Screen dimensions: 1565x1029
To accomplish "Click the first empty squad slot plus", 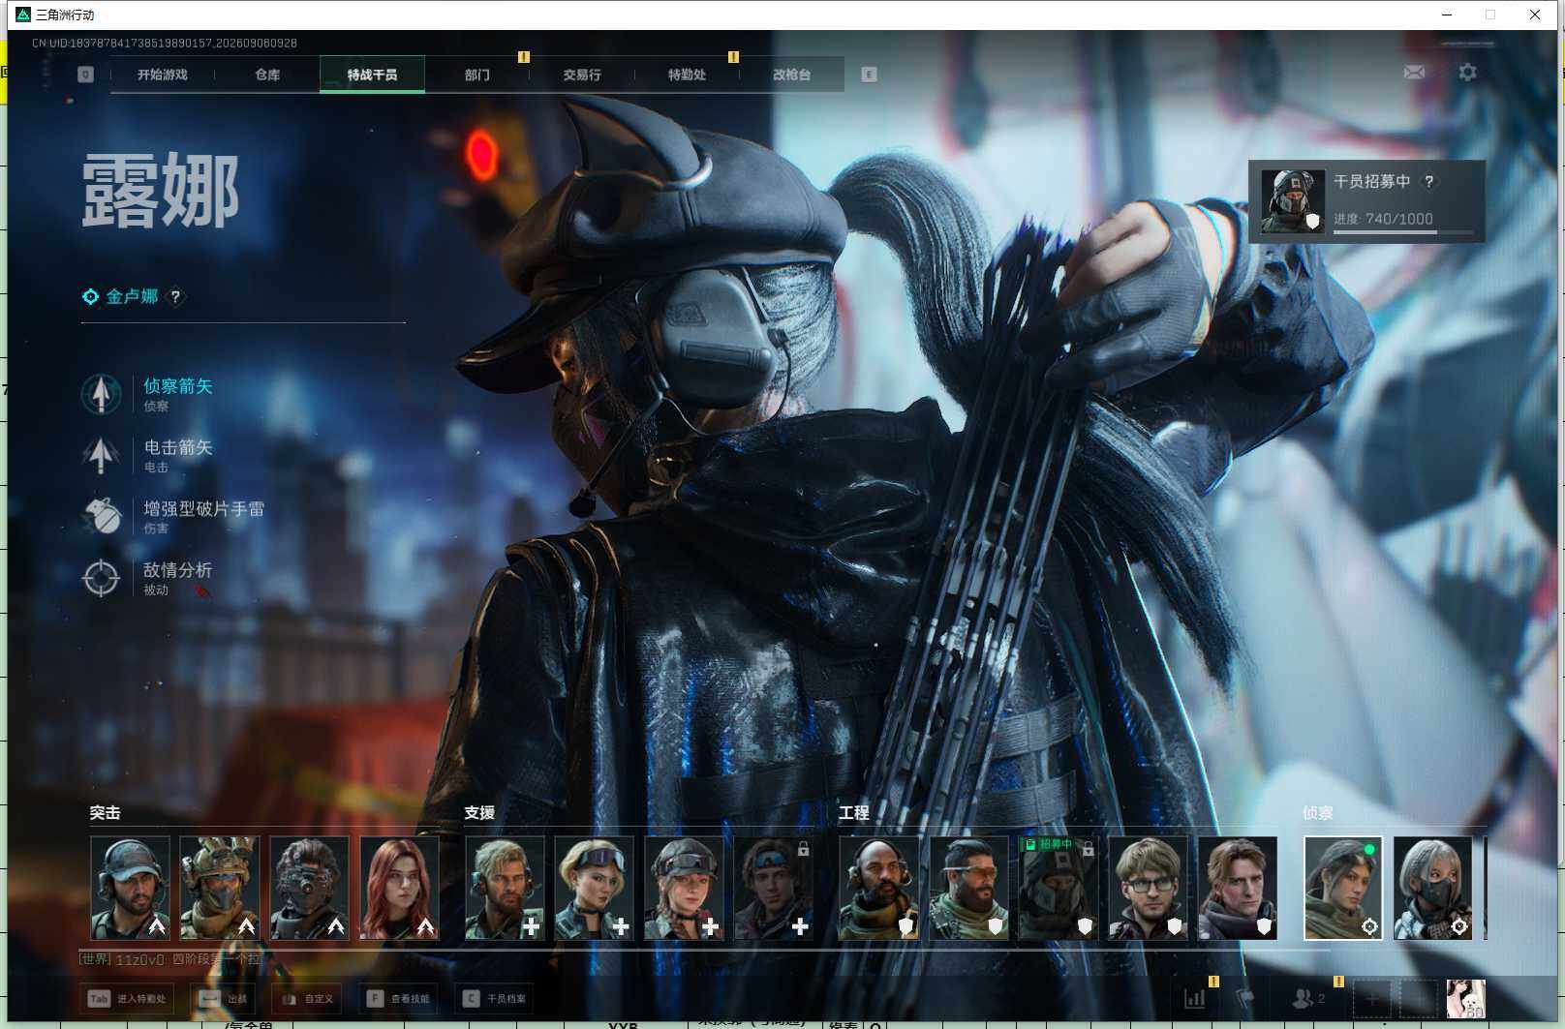I will pos(1371,998).
